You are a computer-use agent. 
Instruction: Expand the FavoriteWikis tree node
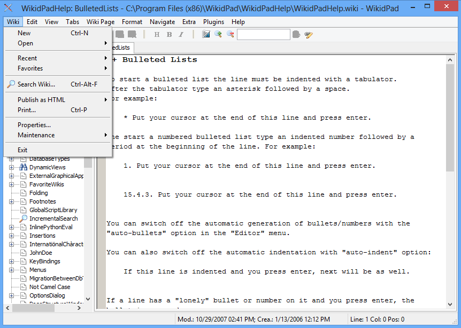click(11, 184)
